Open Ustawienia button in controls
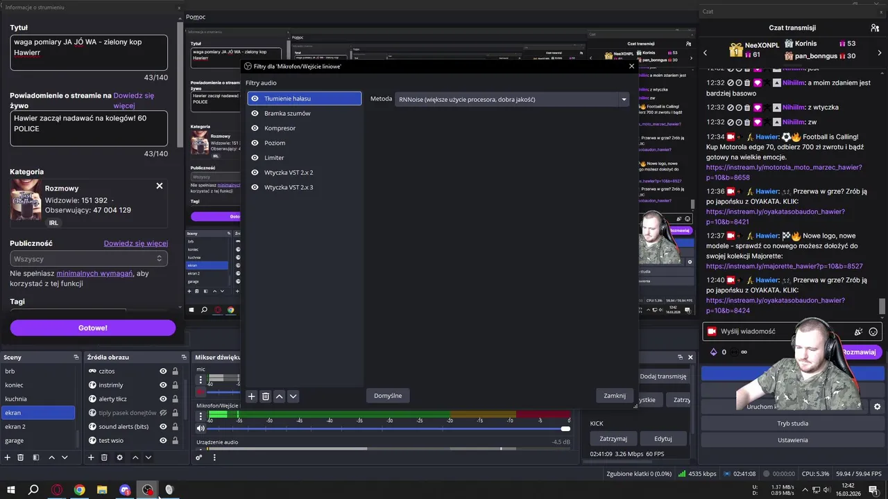 [792, 440]
